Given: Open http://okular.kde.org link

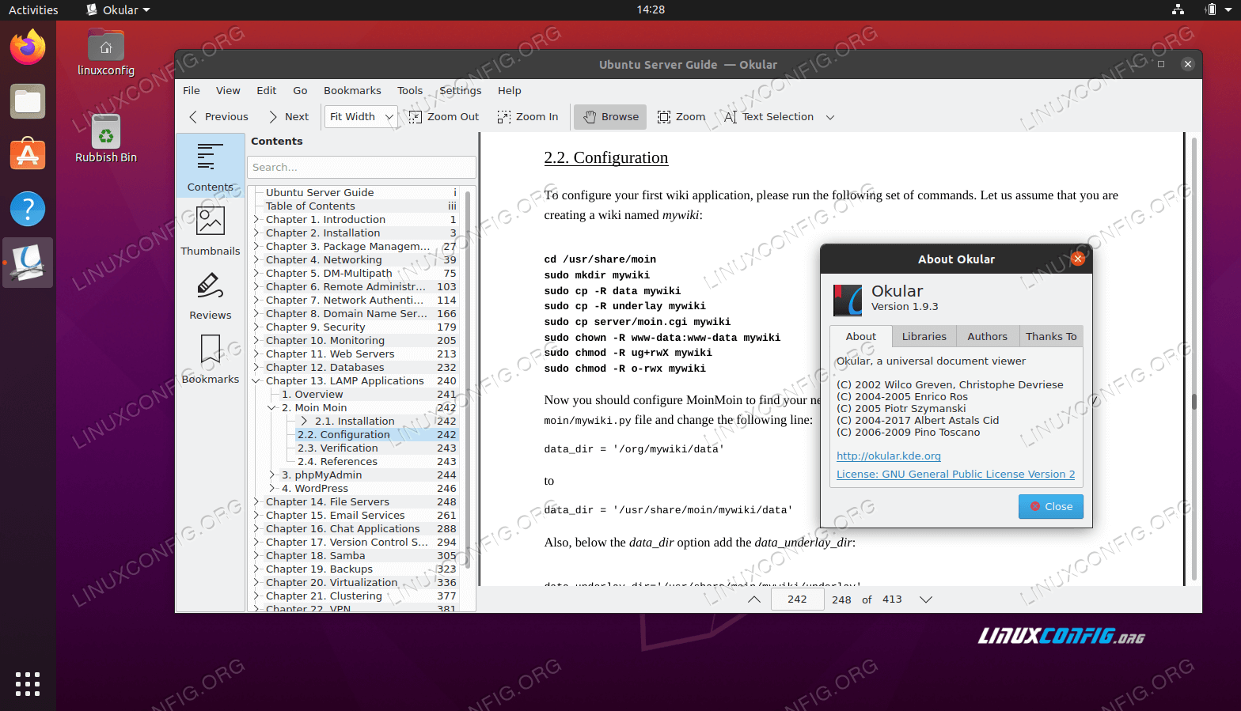Looking at the screenshot, I should point(889,456).
